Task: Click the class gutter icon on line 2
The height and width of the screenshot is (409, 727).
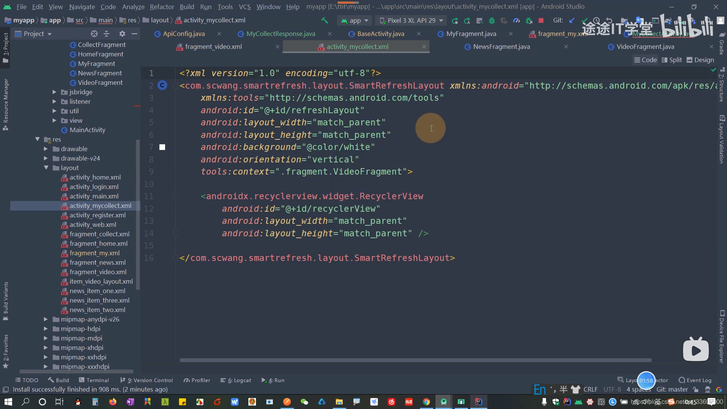Action: (162, 86)
